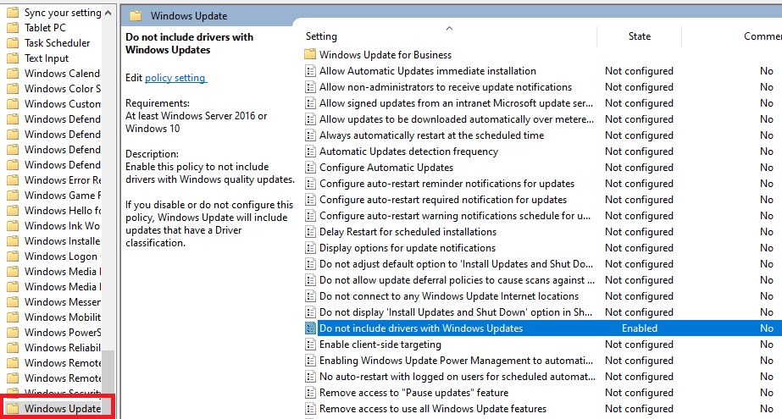The width and height of the screenshot is (782, 419).
Task: Select Windows Reliability Analysis tree item
Action: click(x=63, y=347)
